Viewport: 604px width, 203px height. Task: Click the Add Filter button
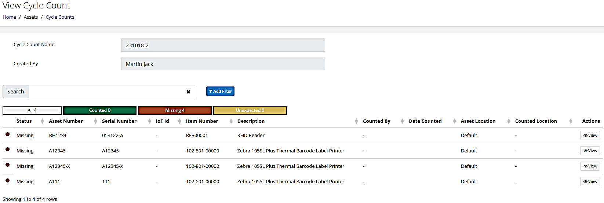(220, 91)
